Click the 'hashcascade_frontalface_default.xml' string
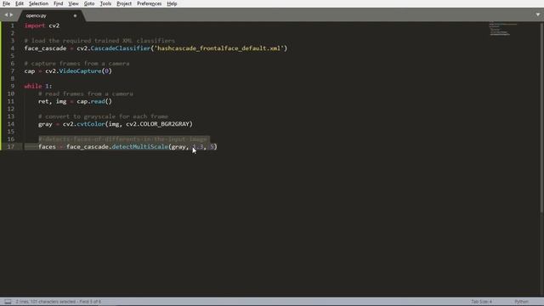Image resolution: width=544 pixels, height=306 pixels. [x=219, y=48]
